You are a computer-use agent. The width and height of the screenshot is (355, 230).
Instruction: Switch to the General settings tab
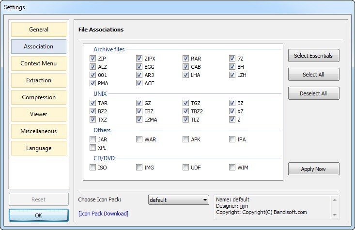click(x=39, y=30)
